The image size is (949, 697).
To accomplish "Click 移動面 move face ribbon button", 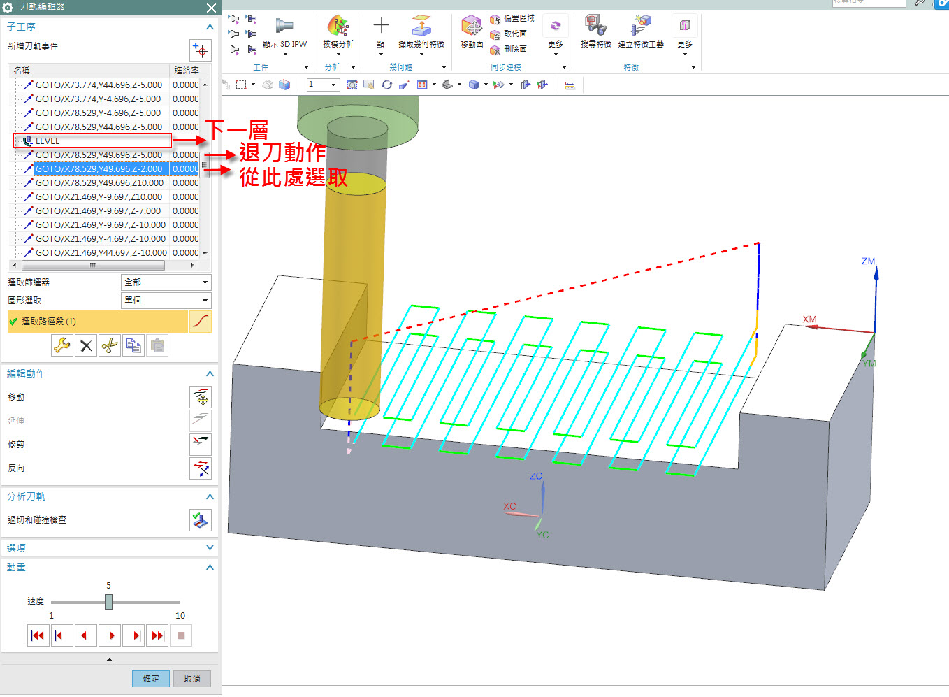I will 472,33.
